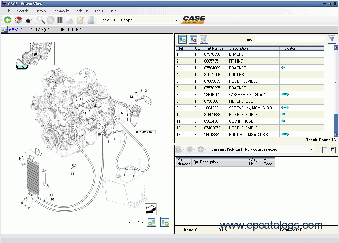Open search with the magnifying glass icon

[41, 20]
